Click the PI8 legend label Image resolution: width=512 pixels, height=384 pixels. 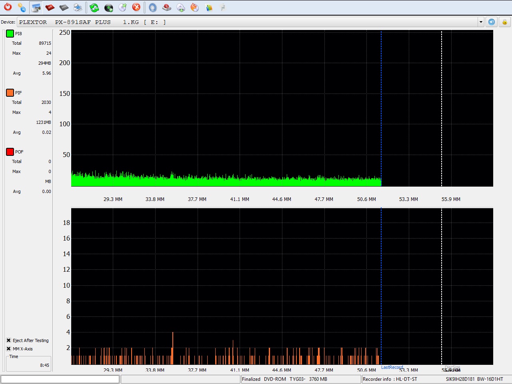[x=18, y=34]
